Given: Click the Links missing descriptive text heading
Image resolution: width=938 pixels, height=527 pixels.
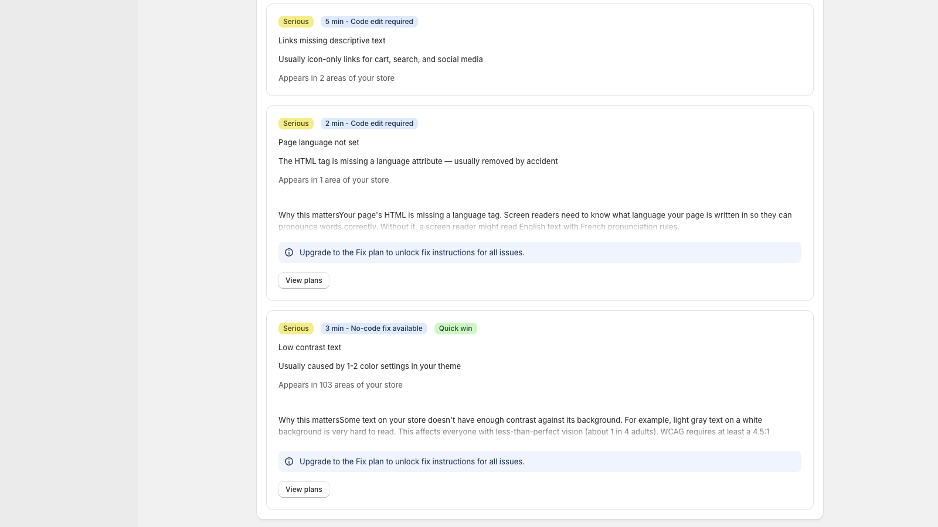Looking at the screenshot, I should (x=332, y=40).
